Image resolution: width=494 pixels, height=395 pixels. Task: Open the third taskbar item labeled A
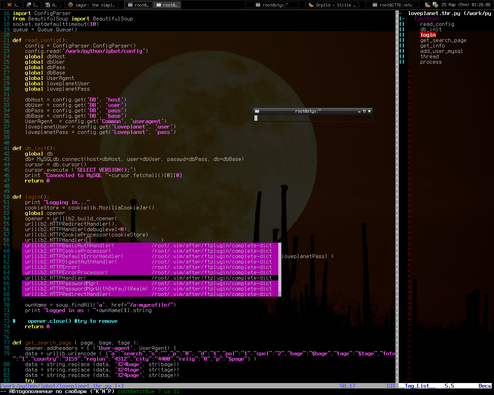51,5
